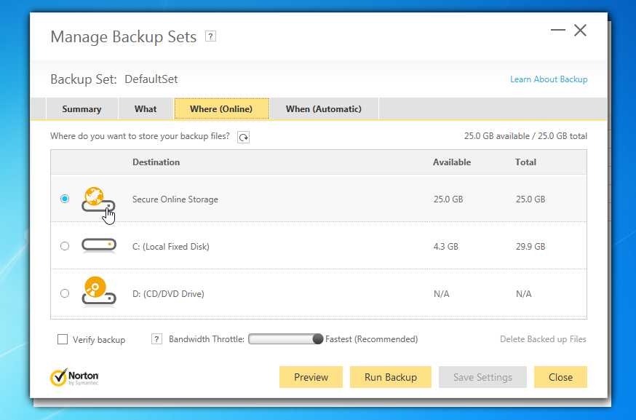
Task: Go to the When (Automatic) tab
Action: click(323, 109)
